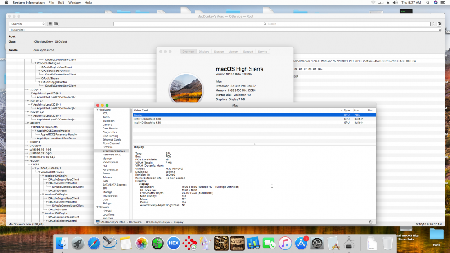Click Graphics/Displays in the path bar
Screen dimensions: 450x253
click(157, 222)
